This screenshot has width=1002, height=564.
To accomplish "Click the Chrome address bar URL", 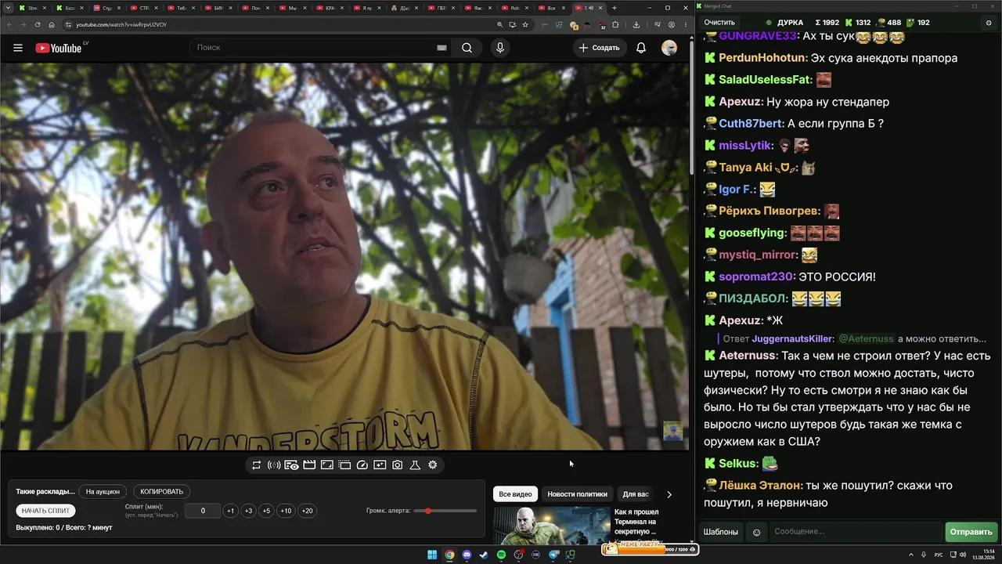I will pyautogui.click(x=121, y=24).
